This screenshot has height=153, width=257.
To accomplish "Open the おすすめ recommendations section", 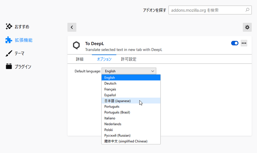I will pos(17,26).
